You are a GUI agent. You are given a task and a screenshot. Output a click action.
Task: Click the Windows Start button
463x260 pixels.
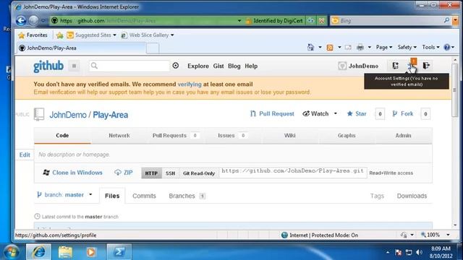[x=12, y=252]
